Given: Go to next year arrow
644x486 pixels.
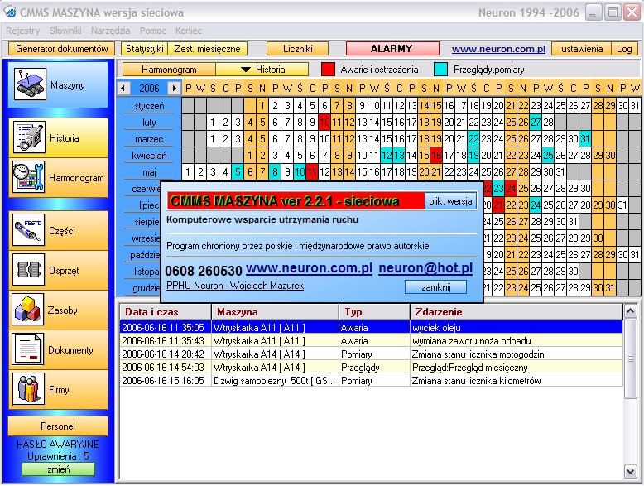Looking at the screenshot, I should click(175, 88).
